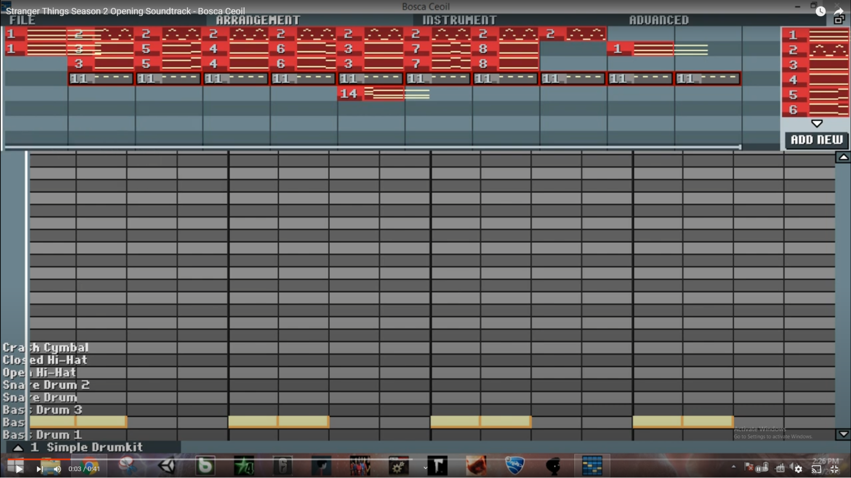Select pattern 5 in the pattern list
The width and height of the screenshot is (851, 478).
coord(816,95)
